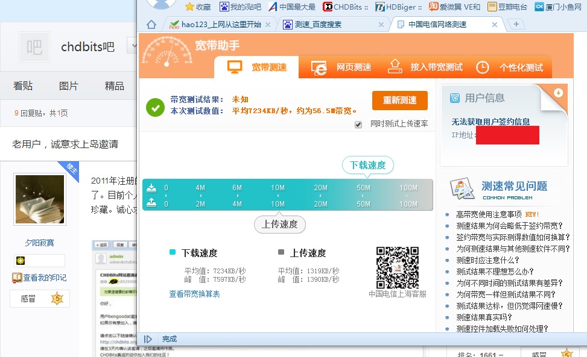Click the 感冒 level 5 badge
Image resolution: width=587 pixels, height=357 pixels.
[x=40, y=299]
